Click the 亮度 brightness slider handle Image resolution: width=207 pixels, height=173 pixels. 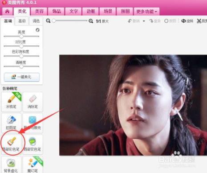click(x=21, y=36)
